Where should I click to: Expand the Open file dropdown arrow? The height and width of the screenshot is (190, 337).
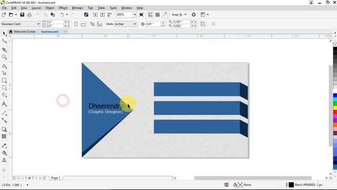(16, 15)
